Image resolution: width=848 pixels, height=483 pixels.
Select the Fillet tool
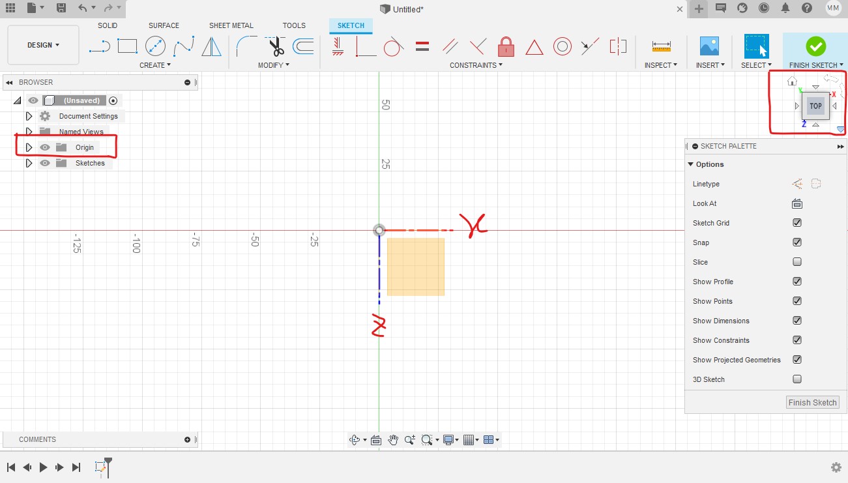click(247, 46)
